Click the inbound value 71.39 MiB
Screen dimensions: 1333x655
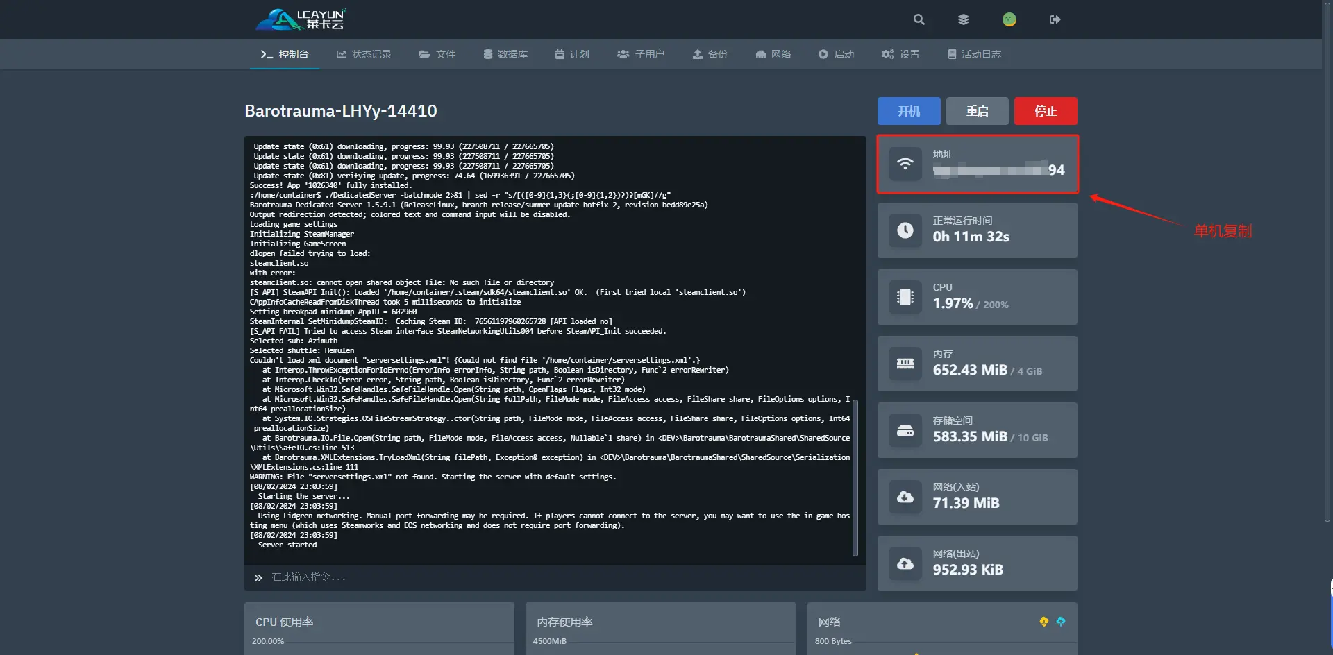pos(966,503)
